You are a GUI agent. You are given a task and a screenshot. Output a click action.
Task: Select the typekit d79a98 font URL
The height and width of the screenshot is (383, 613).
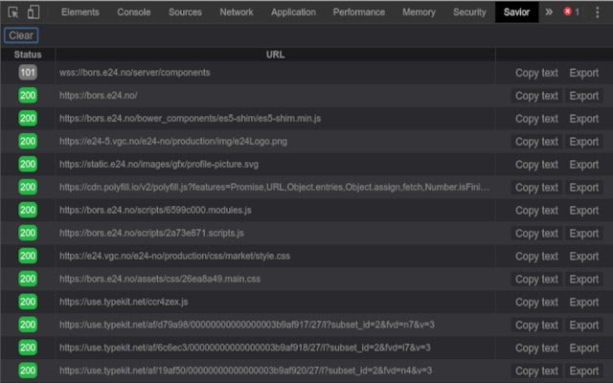[x=247, y=325]
